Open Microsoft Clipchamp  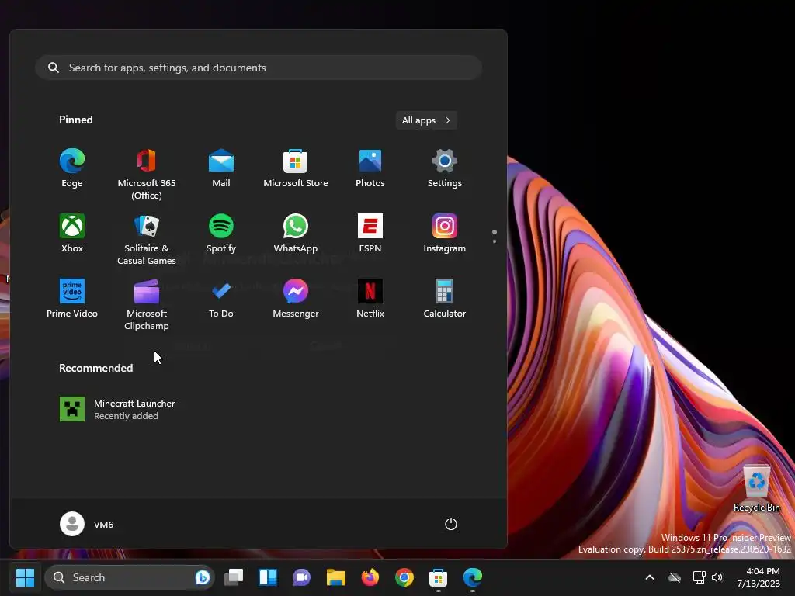tap(147, 305)
